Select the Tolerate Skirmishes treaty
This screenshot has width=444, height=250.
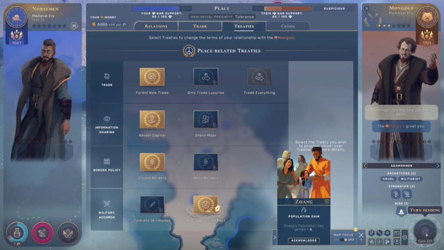pyautogui.click(x=152, y=204)
